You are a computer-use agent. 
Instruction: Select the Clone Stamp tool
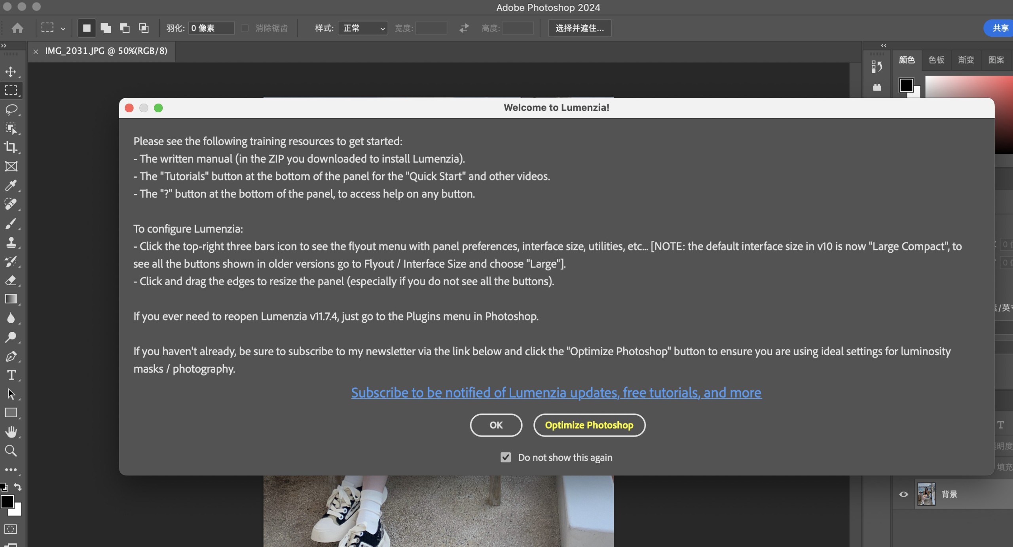point(11,242)
